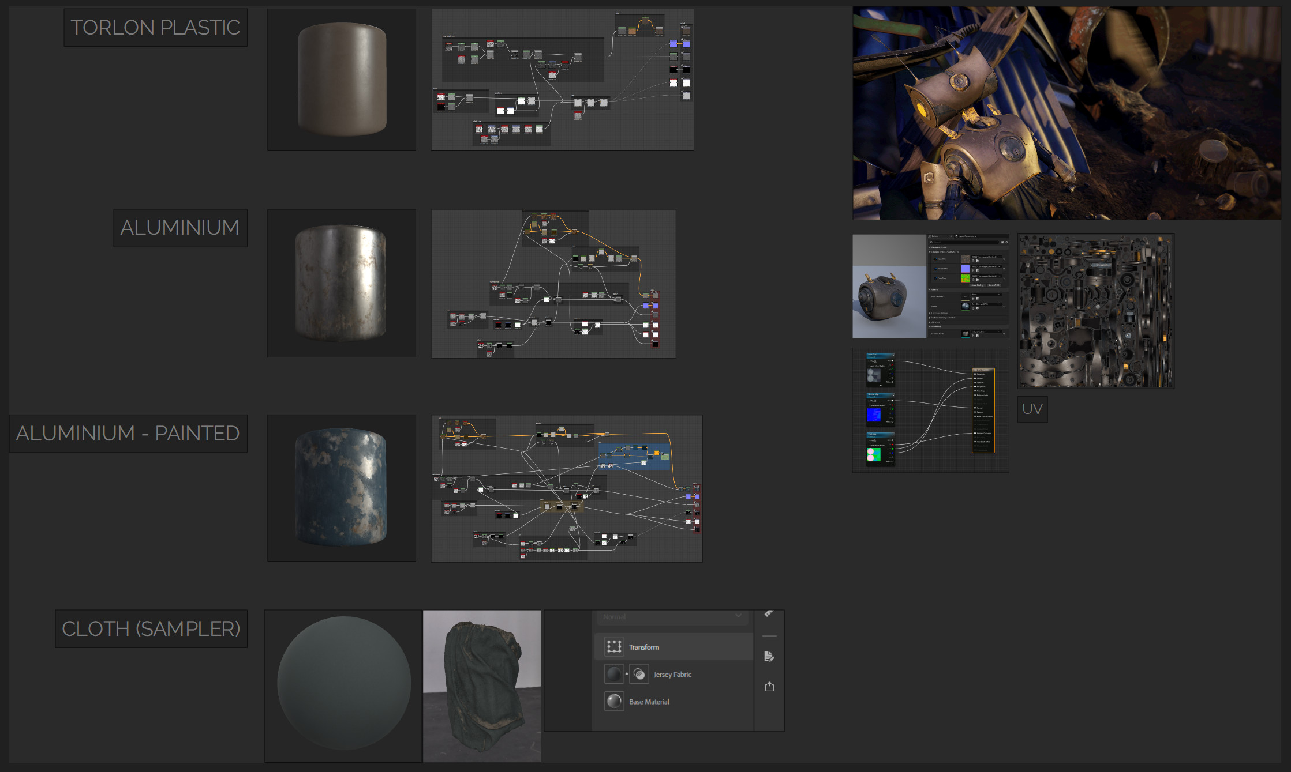Click the UV label
1291x772 pixels.
pyautogui.click(x=1032, y=409)
